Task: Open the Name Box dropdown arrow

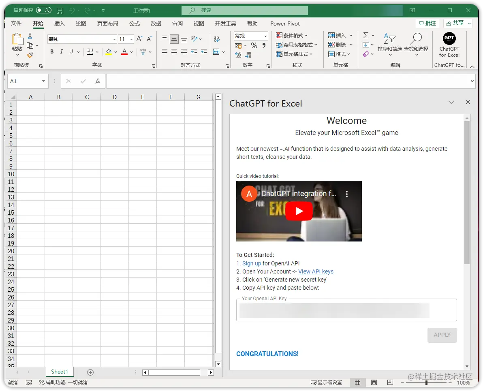Action: click(x=43, y=81)
